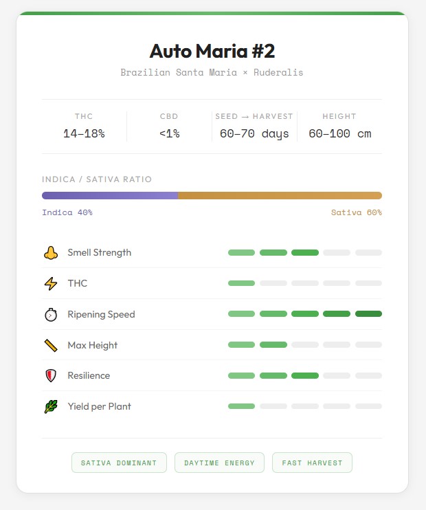Click the Indica 40% label
Screen dimensions: 426x510
point(67,212)
